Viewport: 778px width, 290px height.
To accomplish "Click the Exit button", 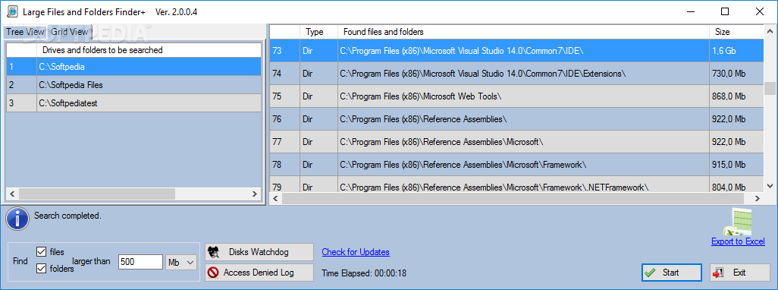I will tap(740, 272).
